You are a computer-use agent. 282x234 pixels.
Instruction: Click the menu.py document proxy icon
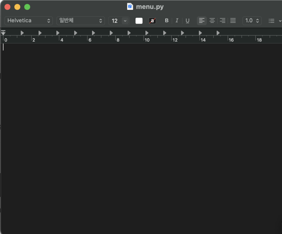tap(130, 7)
